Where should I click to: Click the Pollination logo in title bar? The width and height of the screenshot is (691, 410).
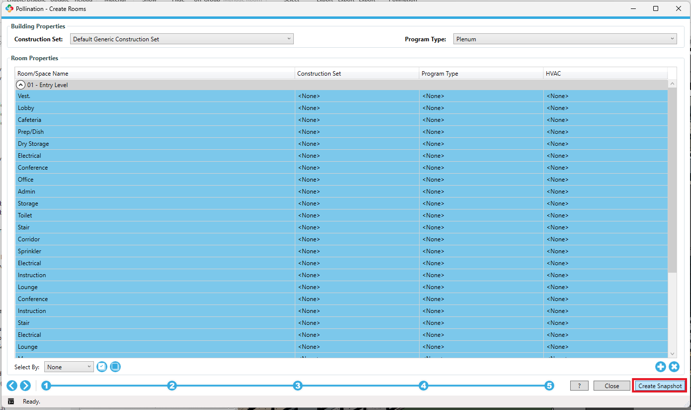coord(9,8)
